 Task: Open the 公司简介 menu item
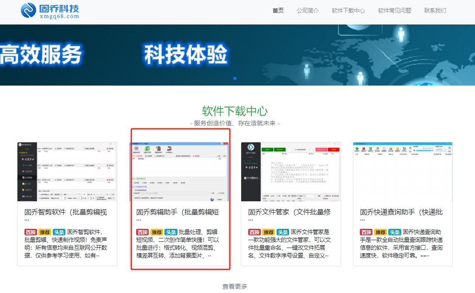[308, 10]
